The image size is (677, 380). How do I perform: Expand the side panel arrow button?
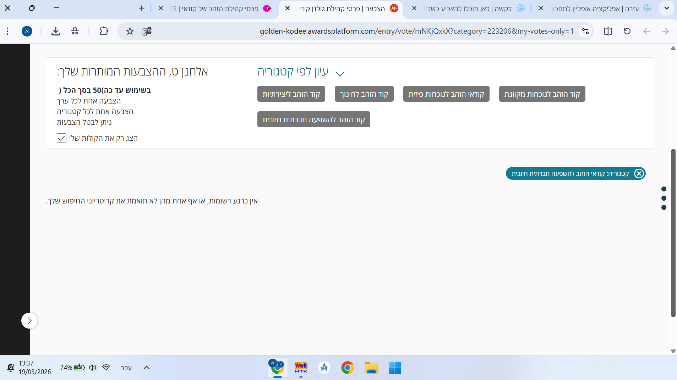29,321
